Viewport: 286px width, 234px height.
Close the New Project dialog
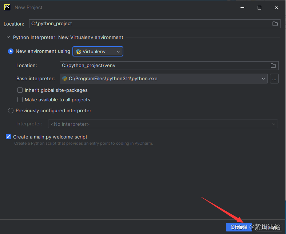(276, 8)
